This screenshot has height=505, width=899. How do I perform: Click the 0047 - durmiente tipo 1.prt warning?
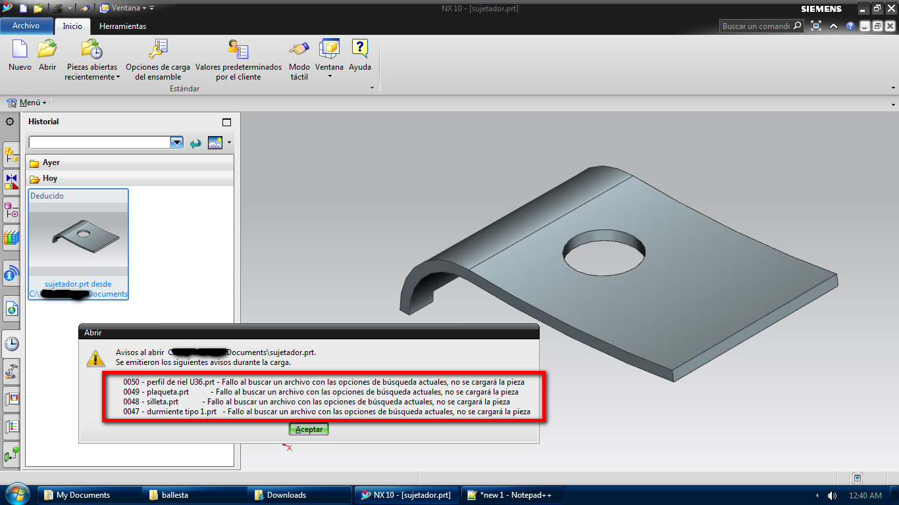326,412
